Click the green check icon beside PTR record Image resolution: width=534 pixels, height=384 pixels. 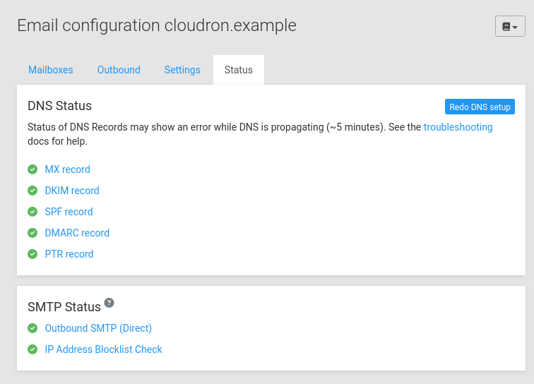pyautogui.click(x=32, y=254)
